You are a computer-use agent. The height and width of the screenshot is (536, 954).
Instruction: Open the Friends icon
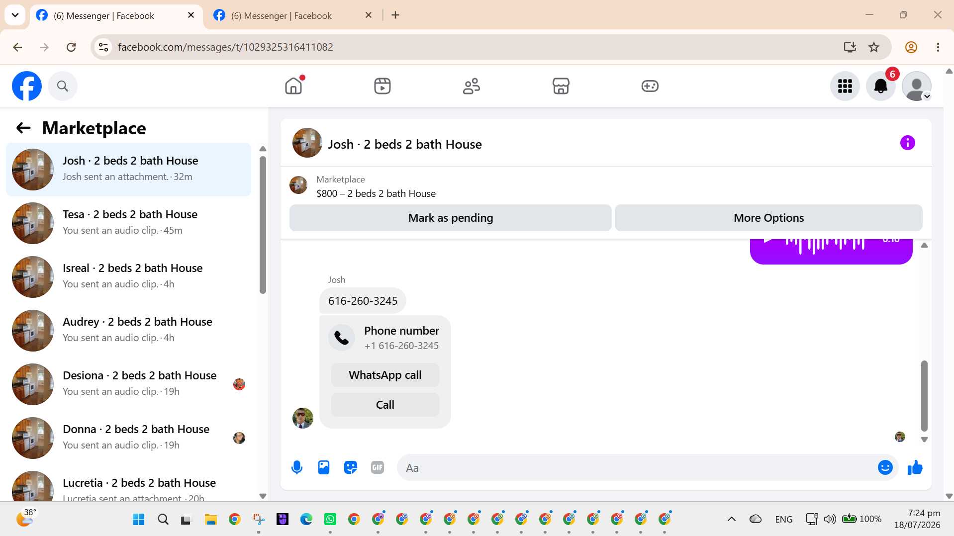472,86
